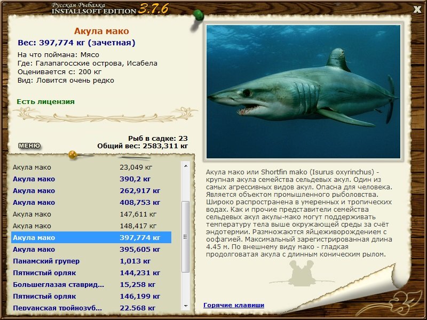Pick the Пятнистый орляк 144,231 кг row
The image size is (427, 320).
pyautogui.click(x=91, y=273)
